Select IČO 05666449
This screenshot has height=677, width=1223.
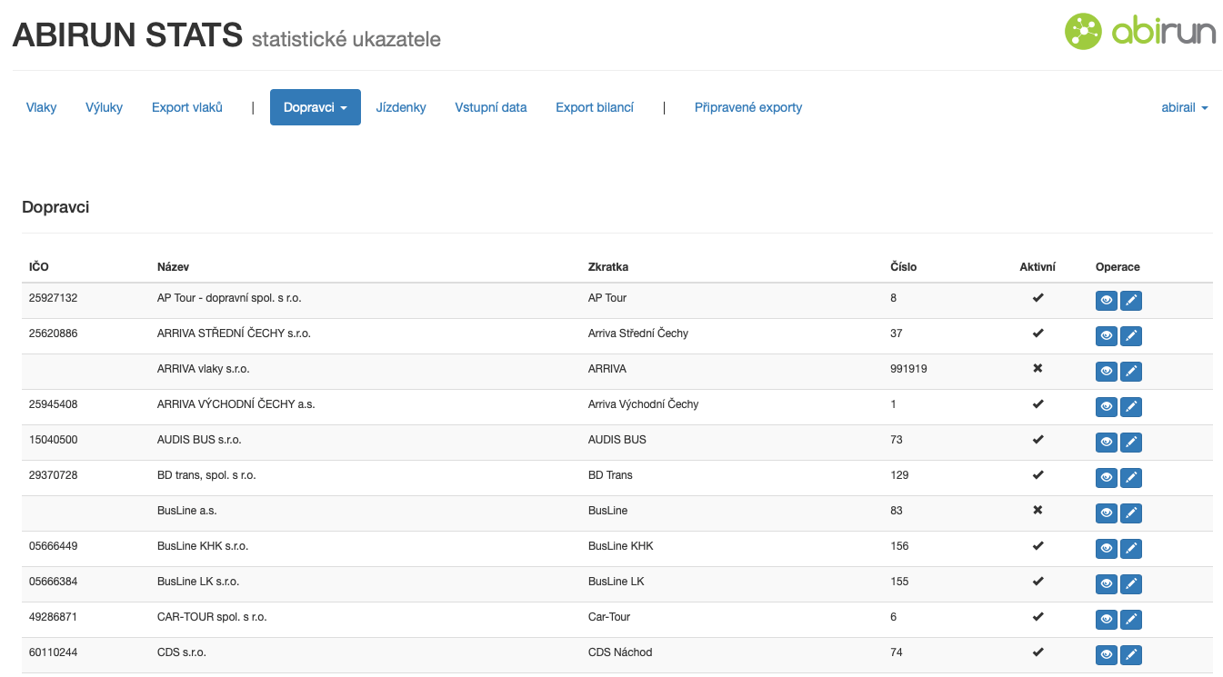(x=54, y=546)
